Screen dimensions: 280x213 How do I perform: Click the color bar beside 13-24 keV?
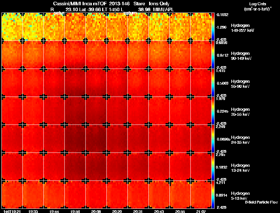(213, 167)
